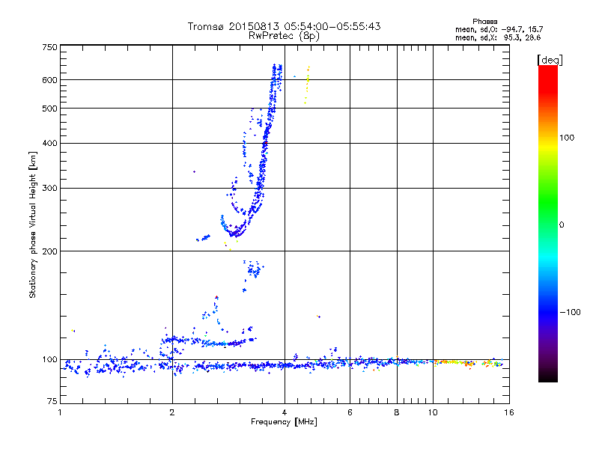Viewport: 599px width, 449px height.
Task: Click x-axis tick label '1'
Action: coord(60,412)
